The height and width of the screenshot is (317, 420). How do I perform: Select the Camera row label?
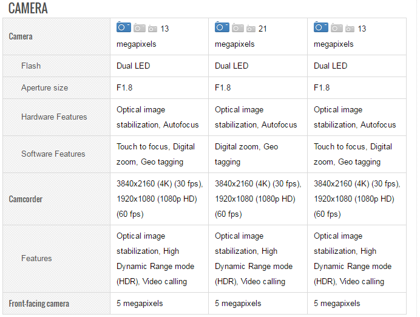click(x=21, y=36)
